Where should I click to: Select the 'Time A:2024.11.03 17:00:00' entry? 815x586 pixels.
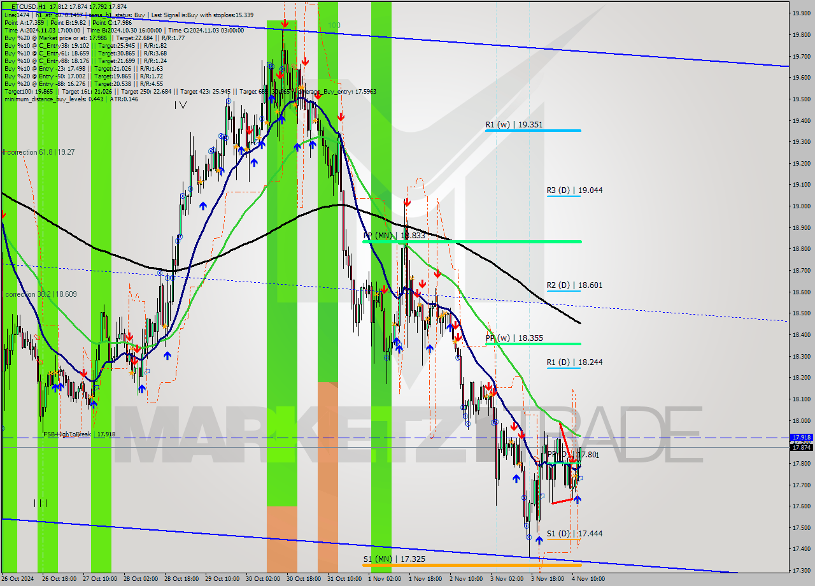click(x=42, y=30)
